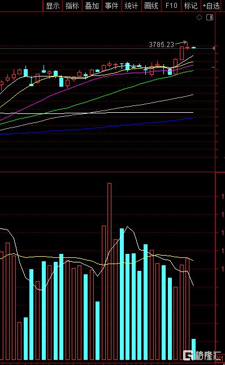Toggle the side panel layout icon
This screenshot has width=225, height=365.
(210, 18)
